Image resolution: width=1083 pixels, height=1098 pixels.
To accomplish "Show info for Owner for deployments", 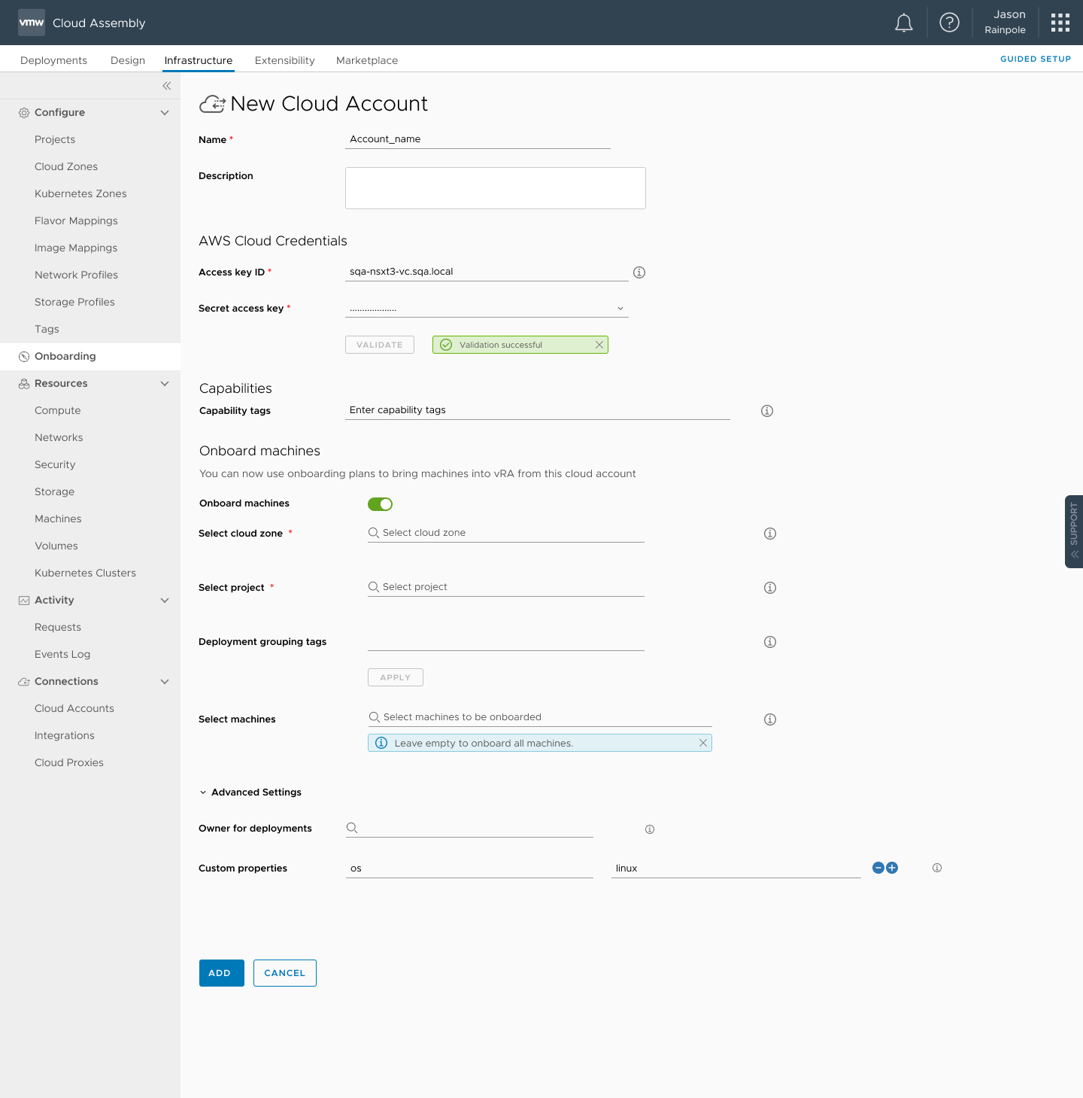I will (650, 829).
